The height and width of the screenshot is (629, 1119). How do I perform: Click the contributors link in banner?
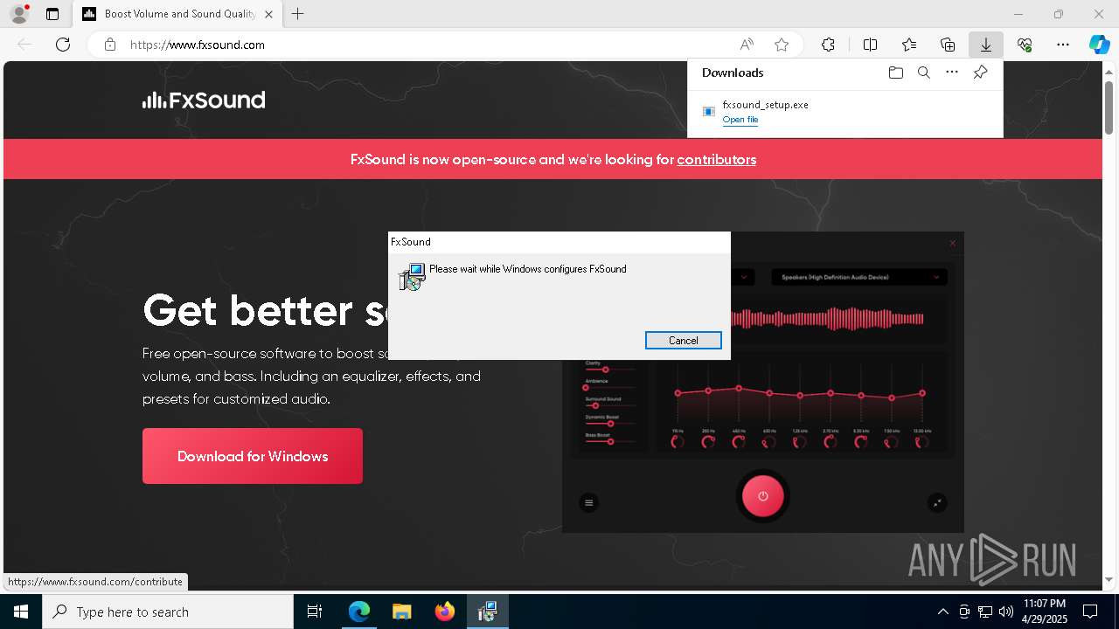716,159
